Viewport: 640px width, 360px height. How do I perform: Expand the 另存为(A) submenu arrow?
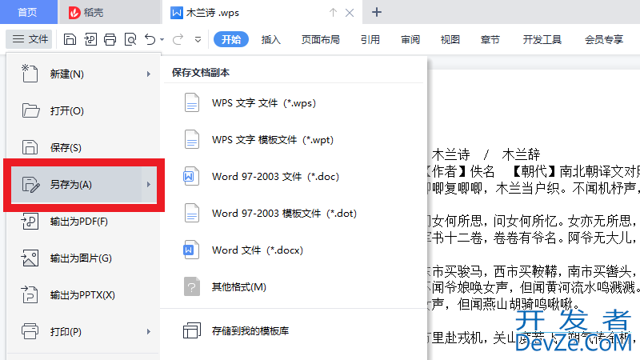pyautogui.click(x=149, y=185)
